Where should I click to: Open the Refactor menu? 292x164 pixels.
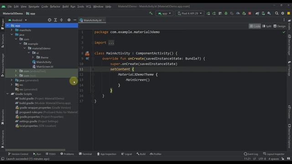point(55,6)
